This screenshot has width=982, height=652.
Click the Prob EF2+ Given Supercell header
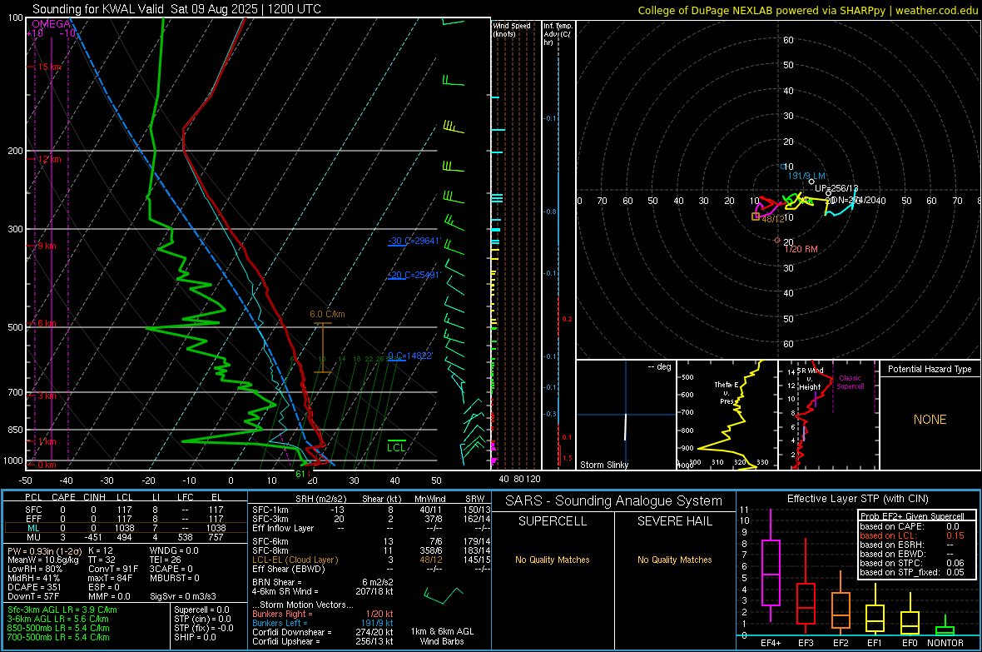[x=912, y=516]
